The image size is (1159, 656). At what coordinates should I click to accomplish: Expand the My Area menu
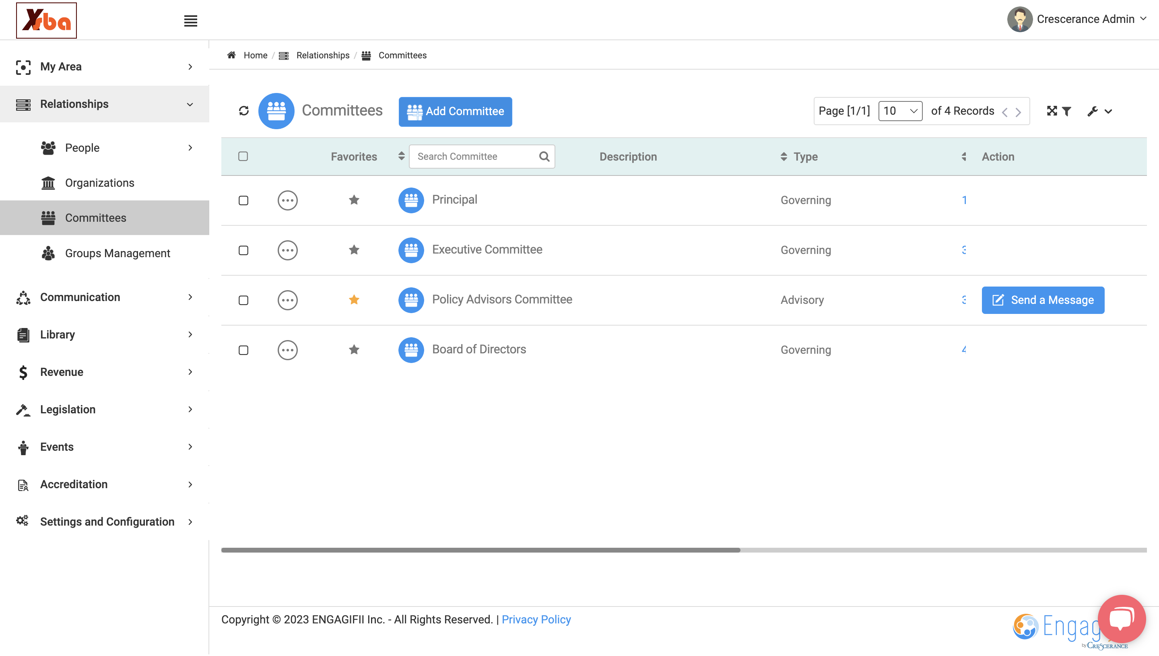tap(105, 67)
